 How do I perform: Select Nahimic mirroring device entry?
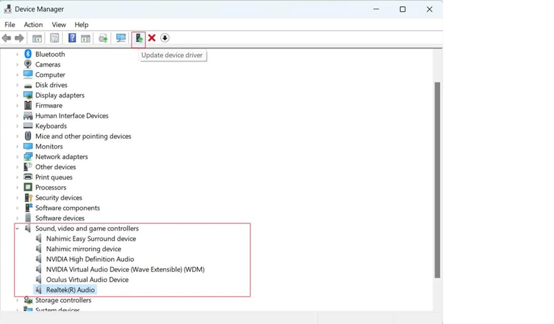[84, 249]
